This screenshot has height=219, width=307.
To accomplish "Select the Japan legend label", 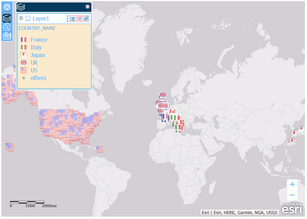I will [x=38, y=55].
